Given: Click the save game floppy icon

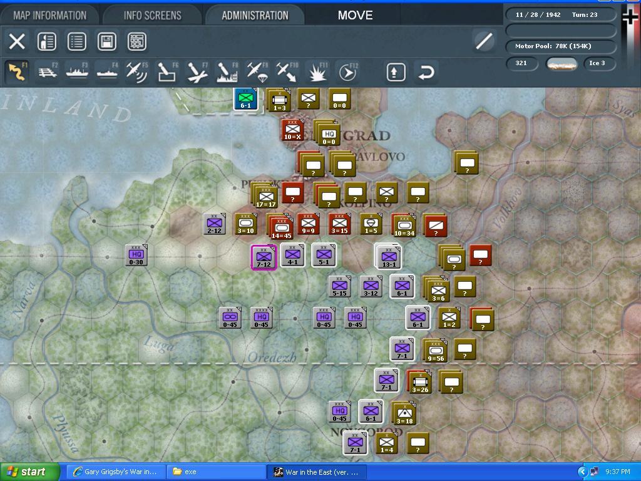Looking at the screenshot, I should point(106,41).
